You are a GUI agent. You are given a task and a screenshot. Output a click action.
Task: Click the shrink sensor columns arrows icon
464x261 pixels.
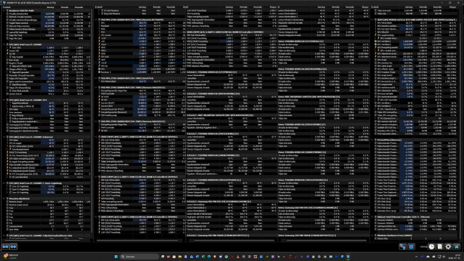point(13,246)
